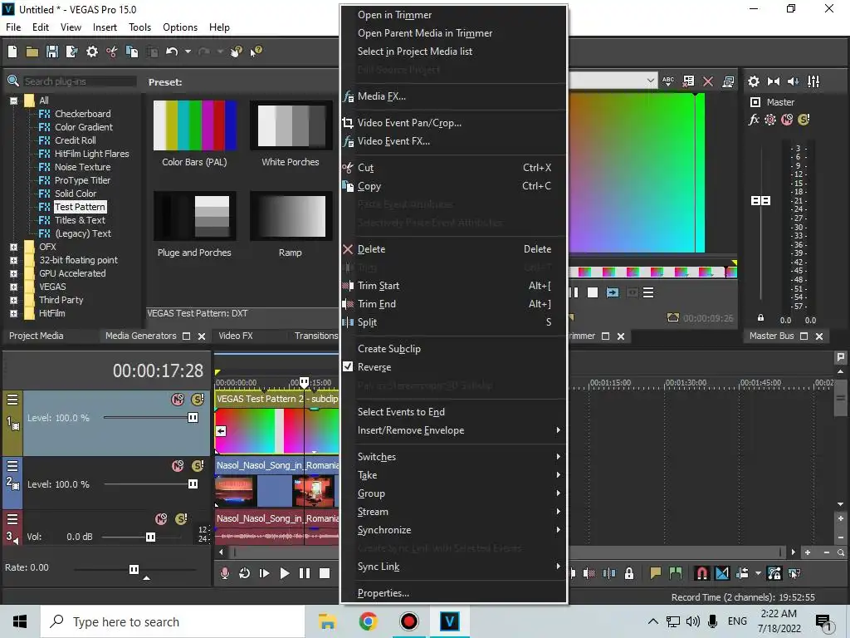
Task: Mute audio track 3
Action: [x=161, y=519]
